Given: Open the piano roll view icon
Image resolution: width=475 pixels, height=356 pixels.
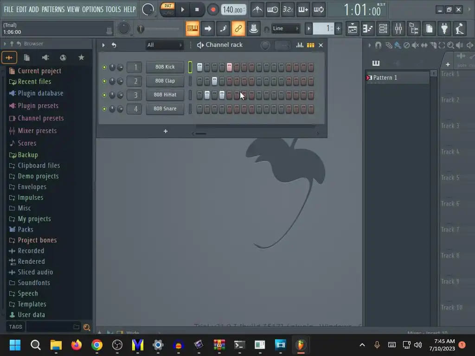Looking at the screenshot, I should (368, 28).
